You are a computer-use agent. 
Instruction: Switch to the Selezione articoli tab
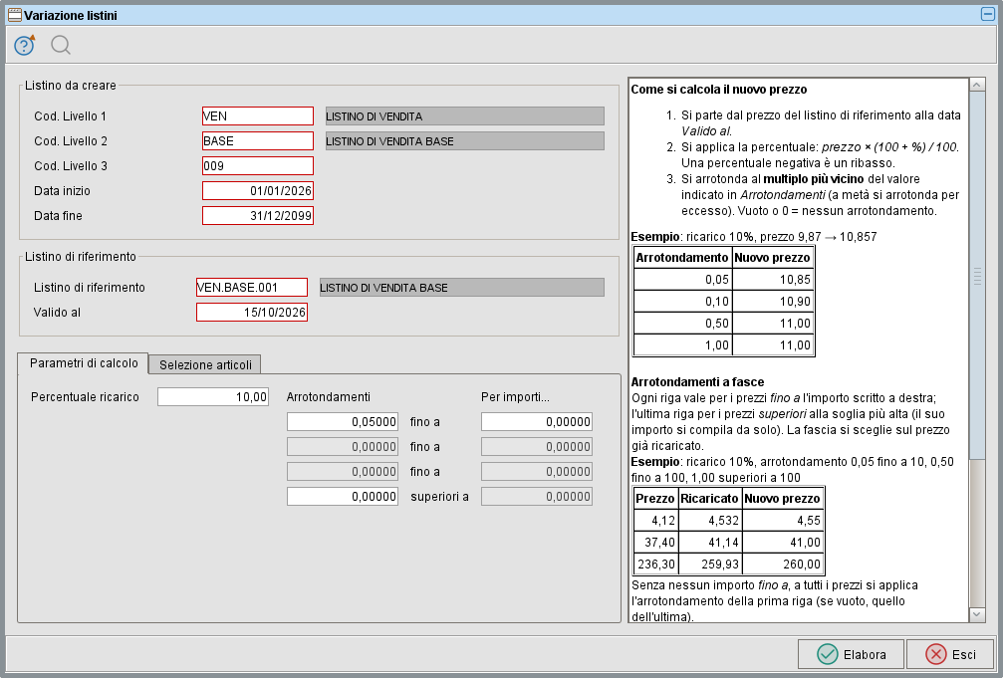205,364
